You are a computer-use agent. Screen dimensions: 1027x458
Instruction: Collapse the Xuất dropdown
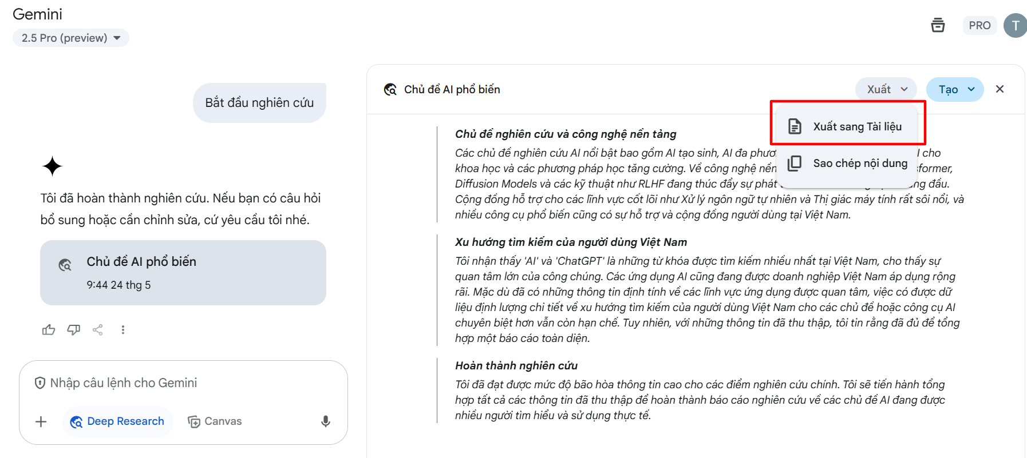tap(886, 89)
